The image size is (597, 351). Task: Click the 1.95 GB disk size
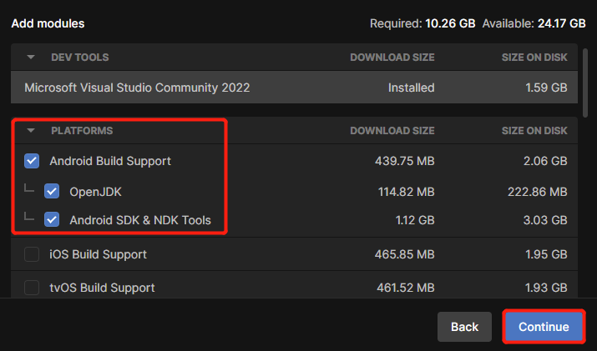546,254
